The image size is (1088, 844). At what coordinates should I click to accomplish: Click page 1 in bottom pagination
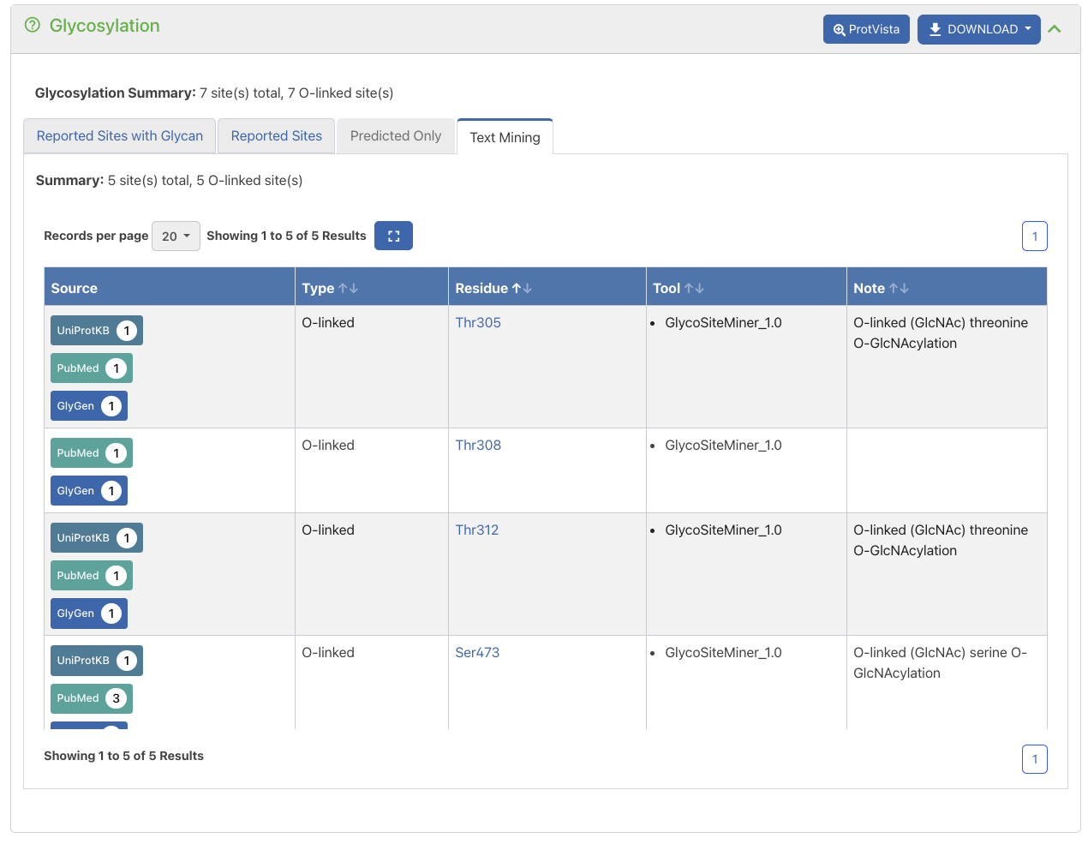pyautogui.click(x=1034, y=759)
